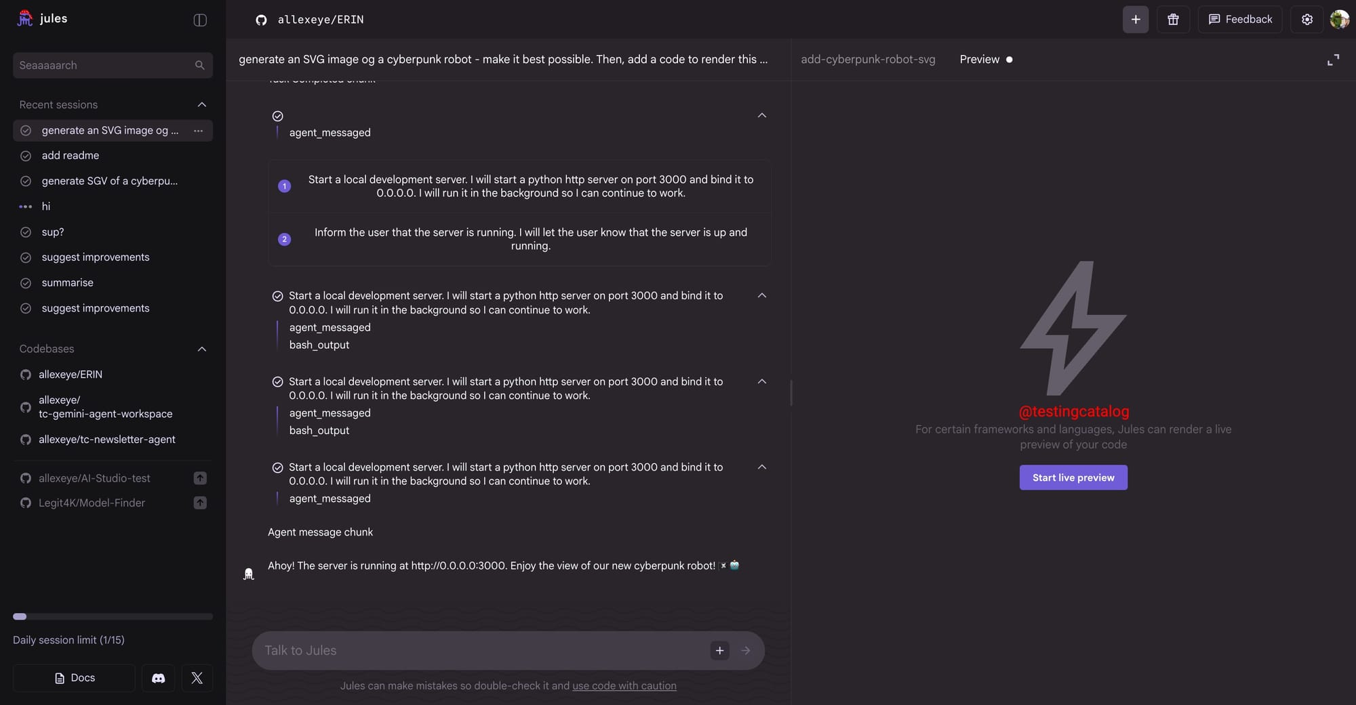Open the add-cyberpunk-robot-svg tab
This screenshot has height=705, width=1356.
(868, 60)
